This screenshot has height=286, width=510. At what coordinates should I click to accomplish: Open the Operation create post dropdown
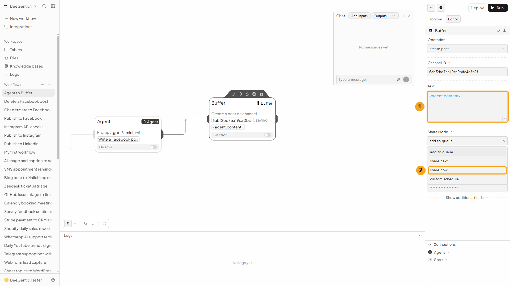coord(467,49)
